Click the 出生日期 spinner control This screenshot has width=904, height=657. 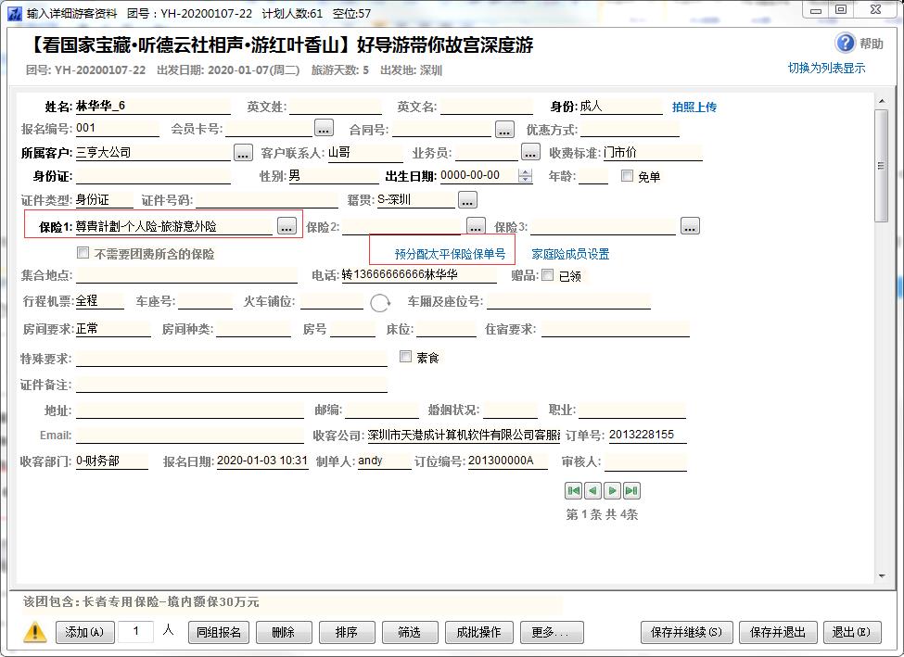[x=525, y=176]
